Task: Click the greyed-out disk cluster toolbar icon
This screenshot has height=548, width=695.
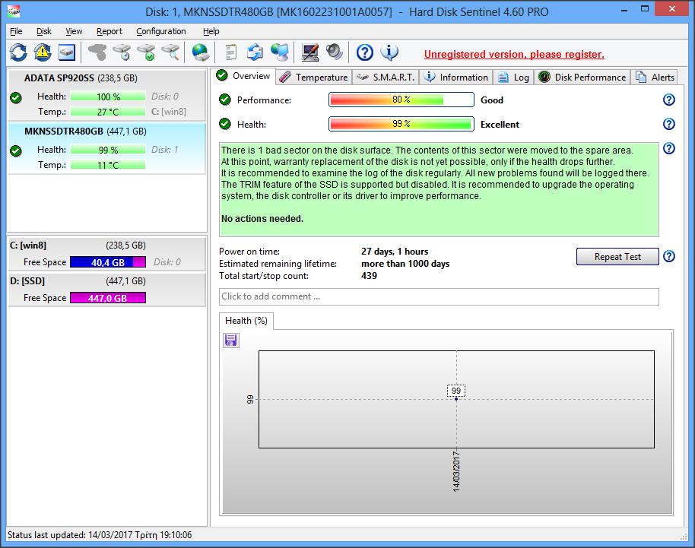Action: pos(97,52)
